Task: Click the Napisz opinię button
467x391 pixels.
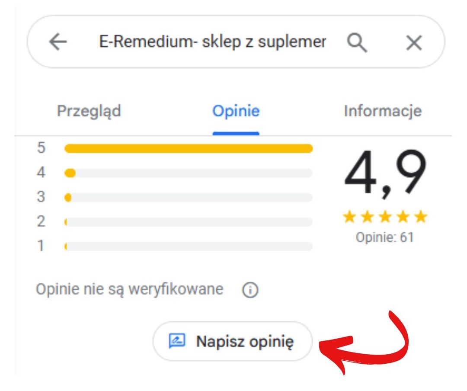Action: [x=232, y=341]
